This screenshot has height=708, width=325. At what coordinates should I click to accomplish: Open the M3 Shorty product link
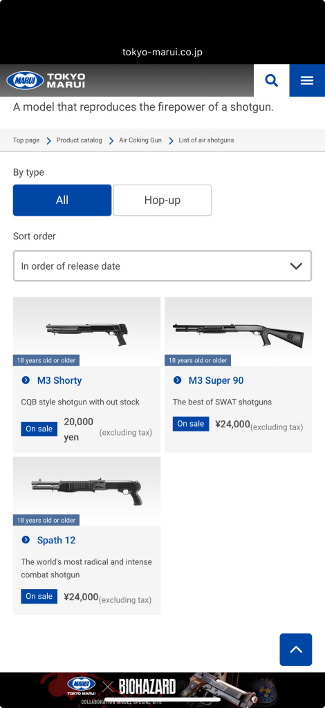click(x=59, y=380)
